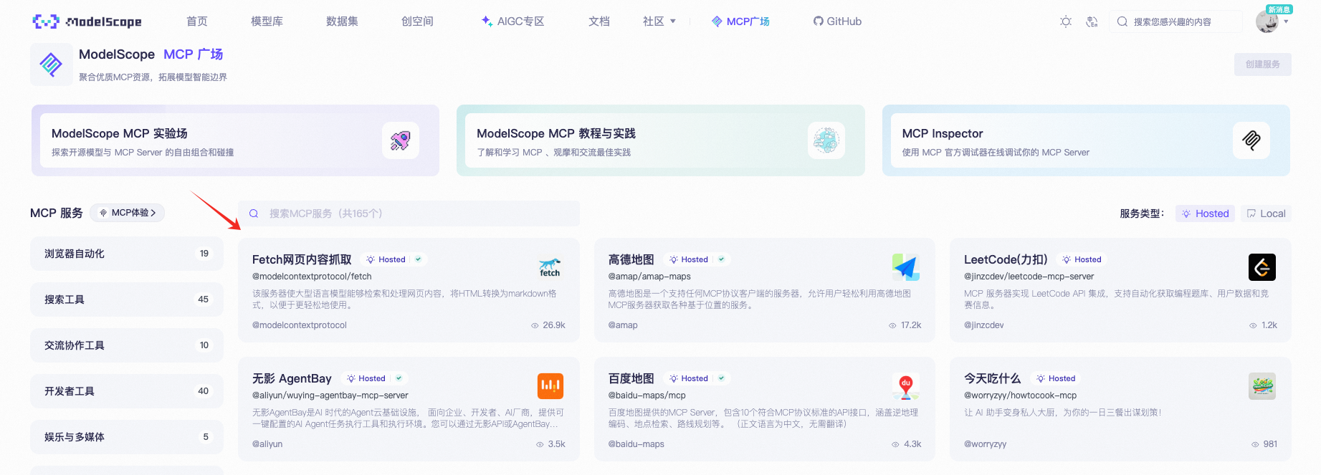The image size is (1321, 475).
Task: Click the @aliyun author name
Action: coord(267,444)
